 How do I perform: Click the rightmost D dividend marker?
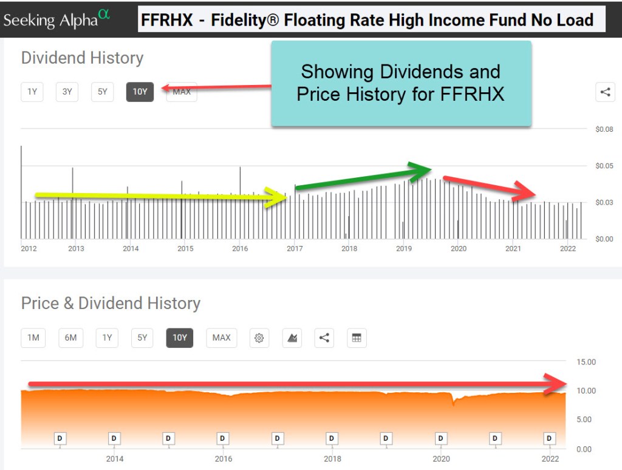549,438
